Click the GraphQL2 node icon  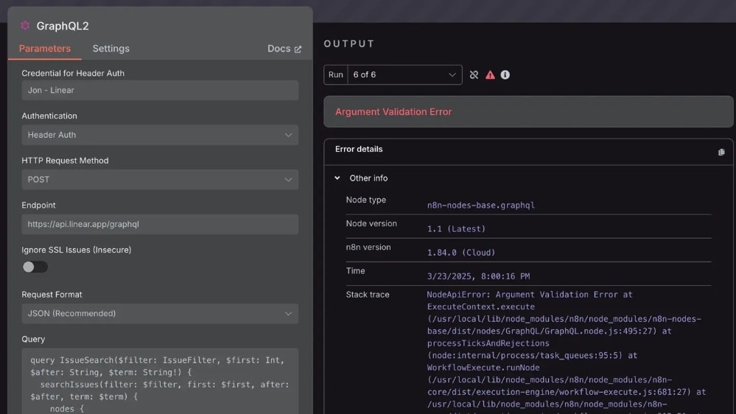click(25, 25)
